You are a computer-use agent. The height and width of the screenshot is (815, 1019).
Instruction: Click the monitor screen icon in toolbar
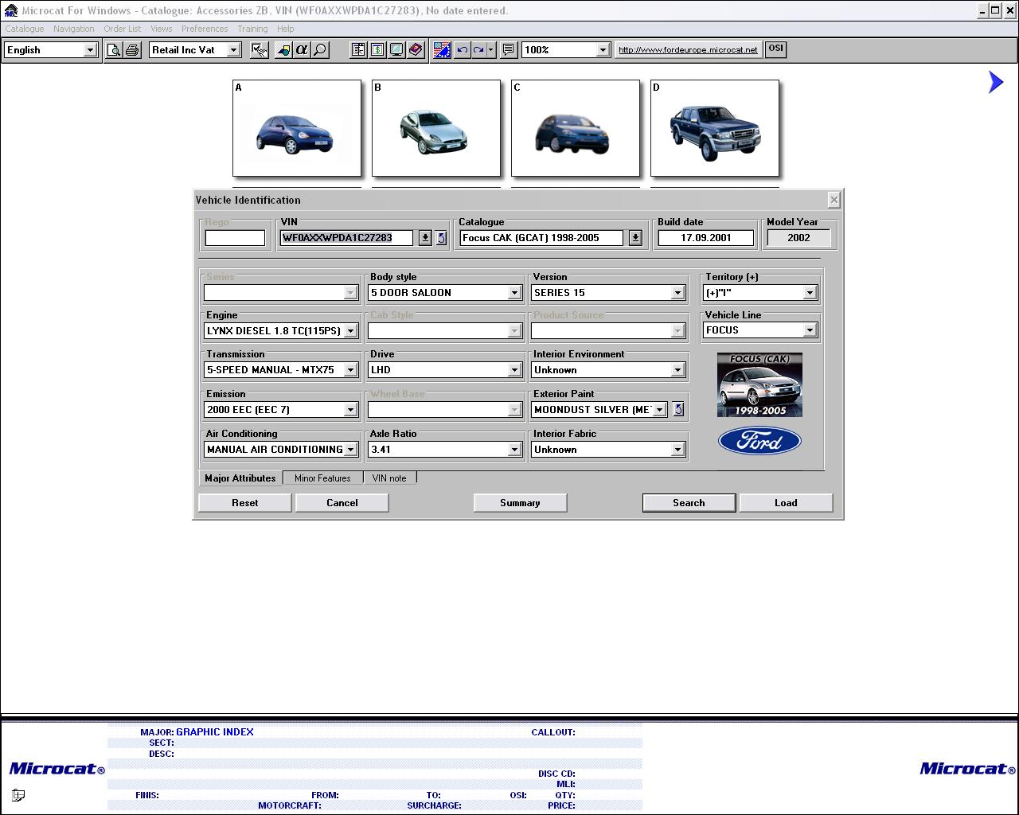[x=396, y=50]
